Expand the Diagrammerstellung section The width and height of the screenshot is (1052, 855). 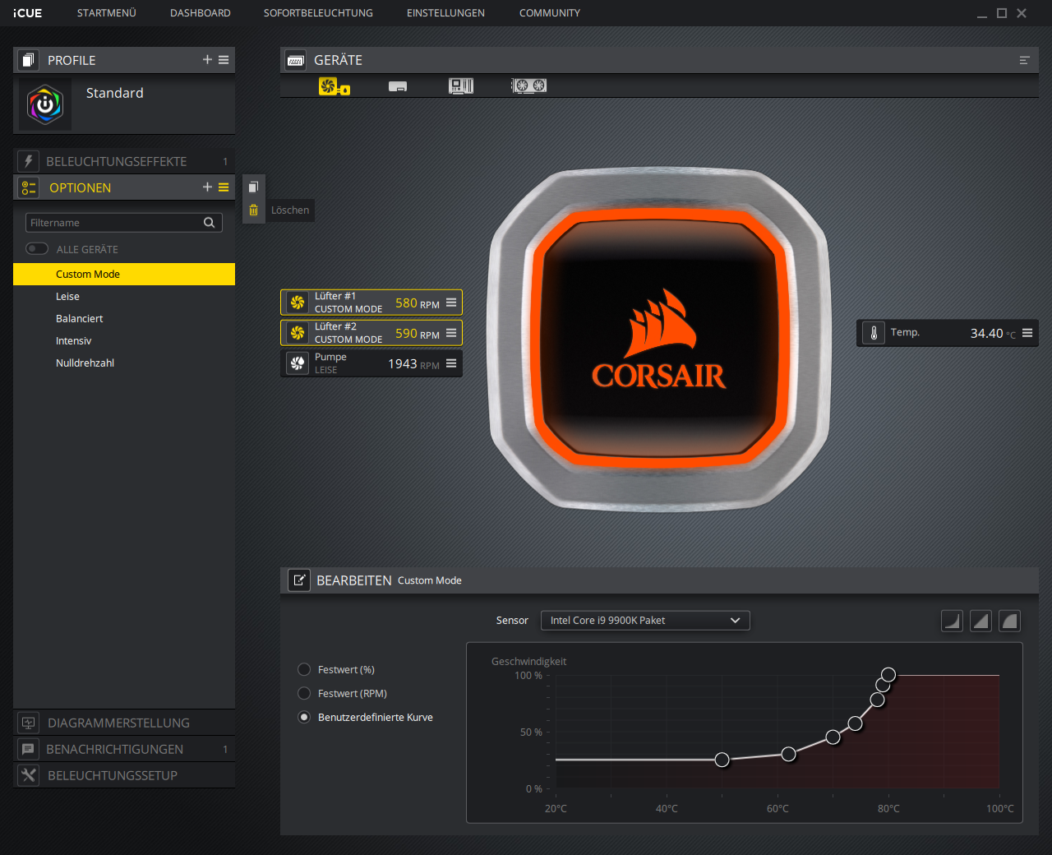point(124,723)
